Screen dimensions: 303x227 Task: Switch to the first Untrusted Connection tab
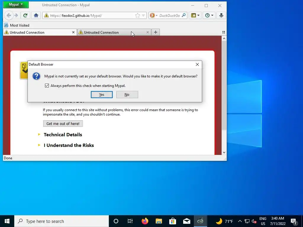point(40,33)
